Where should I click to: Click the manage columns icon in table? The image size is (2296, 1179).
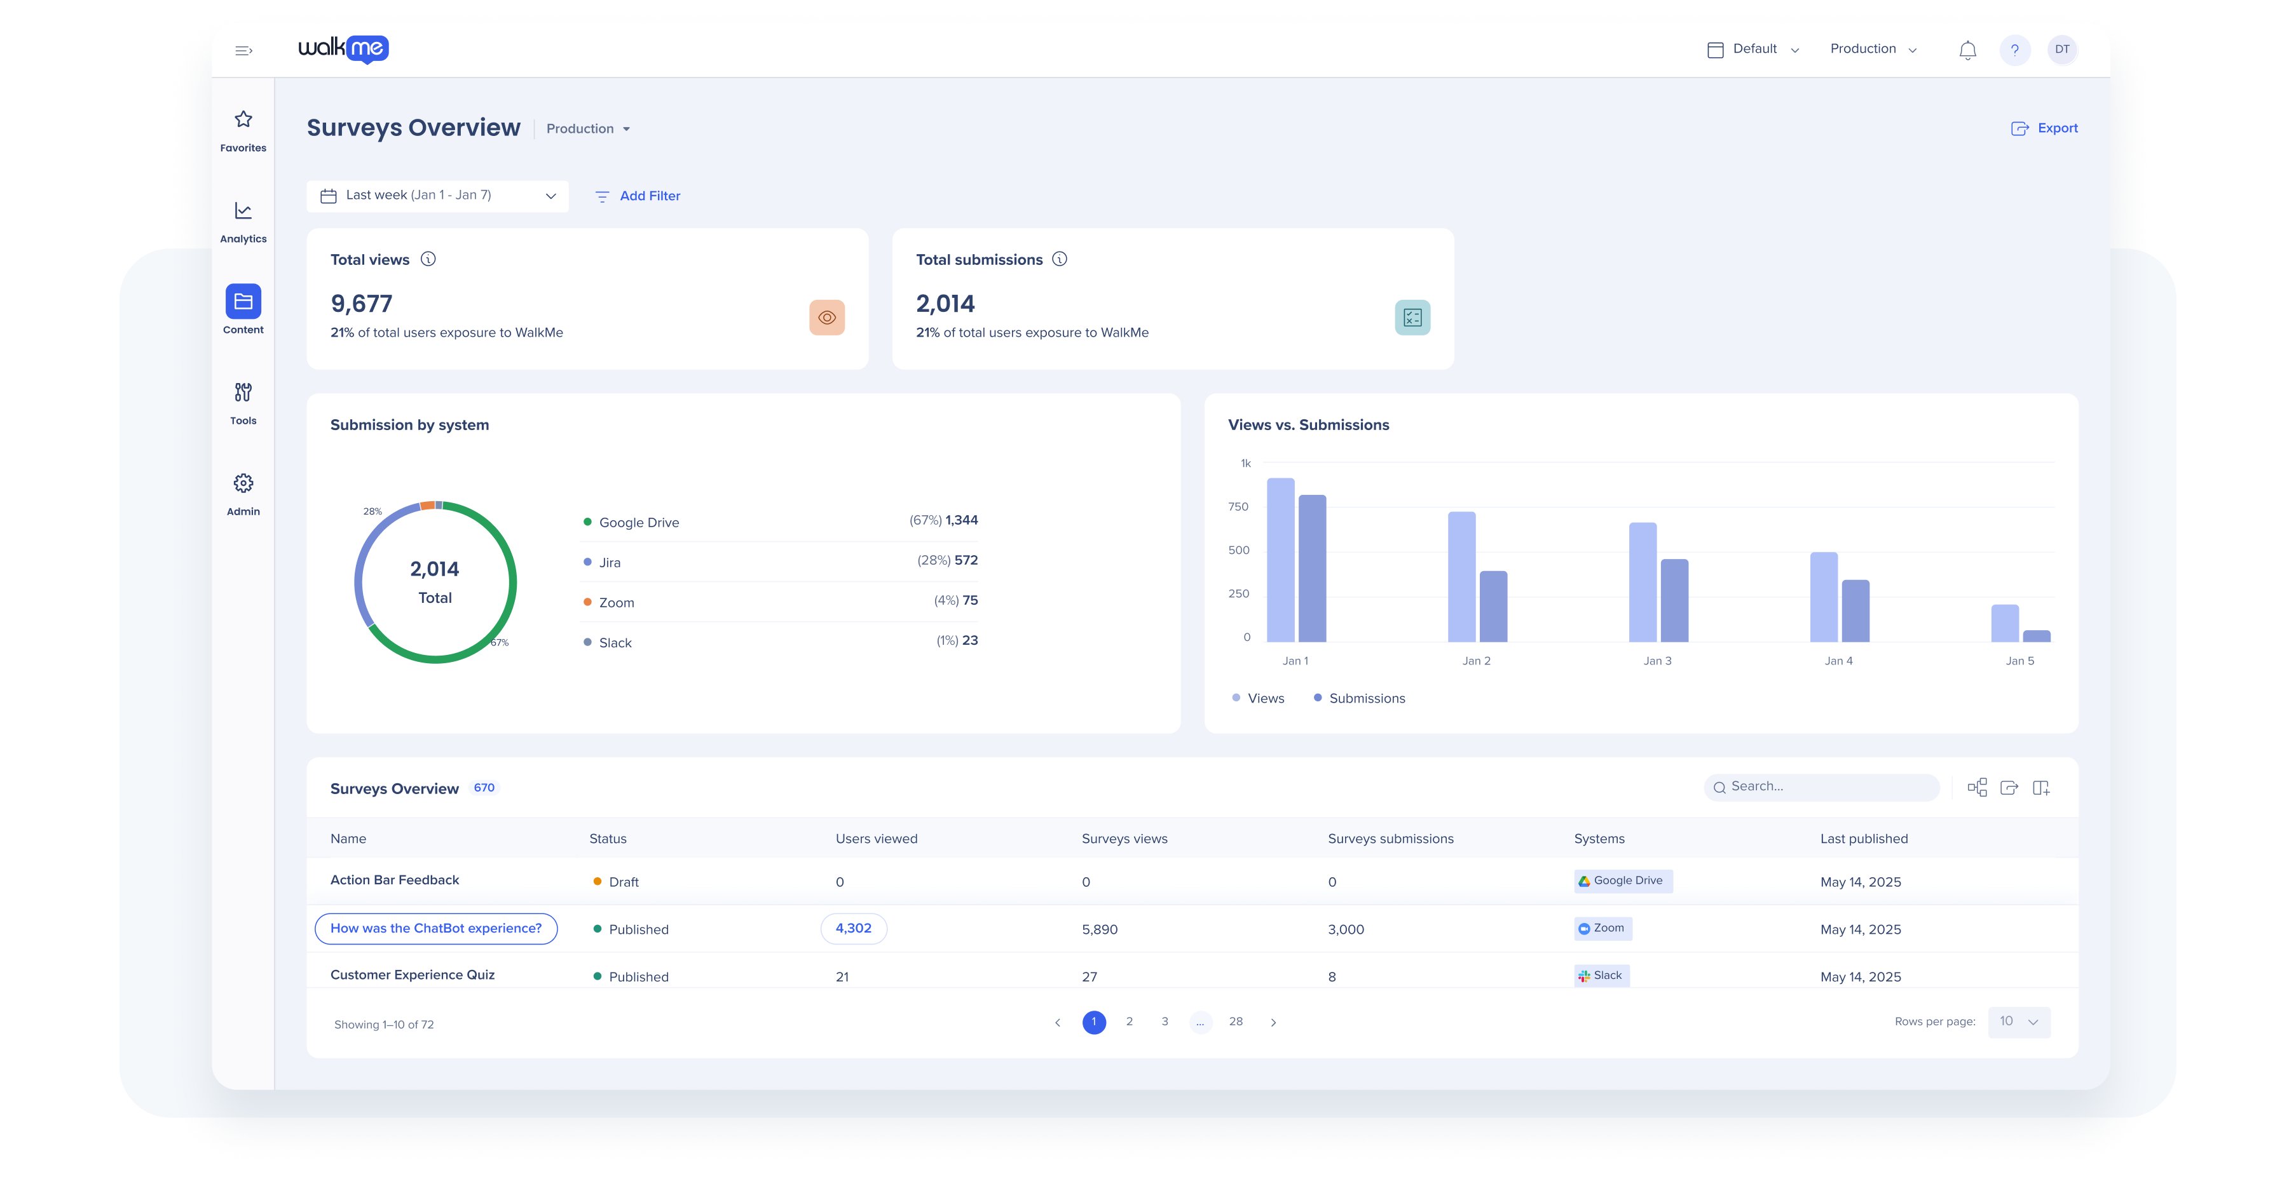pos(2041,787)
